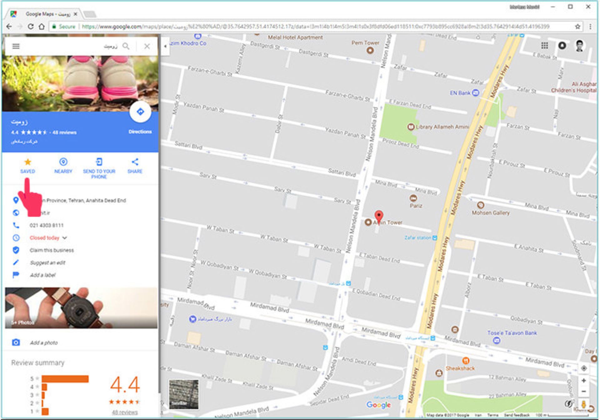Switch to Satellite view thumbnail
Image resolution: width=600 pixels, height=420 pixels.
[184, 394]
